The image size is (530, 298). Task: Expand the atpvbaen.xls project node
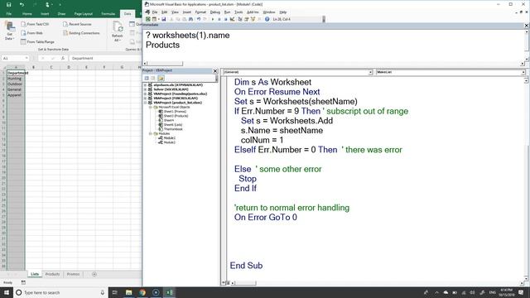click(146, 85)
